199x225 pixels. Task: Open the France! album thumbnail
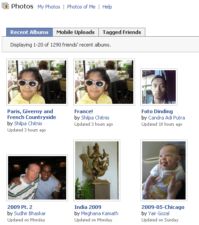(x=104, y=82)
